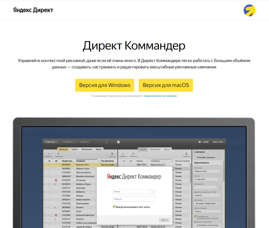Click the properties panel vertical scrollbar
269x228 pixels.
point(223,171)
